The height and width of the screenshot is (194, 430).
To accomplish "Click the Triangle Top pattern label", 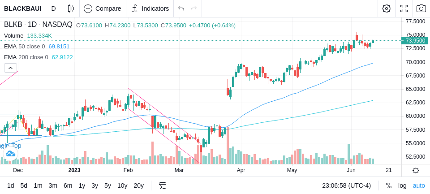I will 10,146.
